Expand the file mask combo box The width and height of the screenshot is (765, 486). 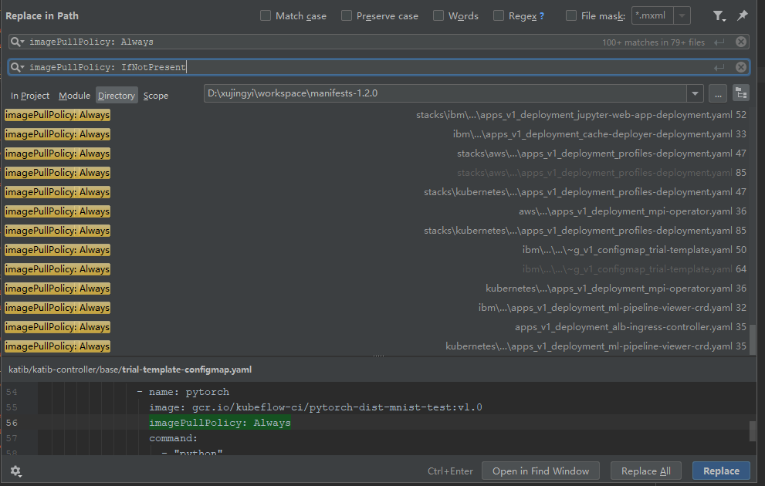click(680, 15)
